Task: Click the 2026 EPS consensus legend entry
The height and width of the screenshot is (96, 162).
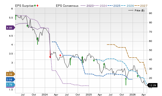Action: point(127,6)
